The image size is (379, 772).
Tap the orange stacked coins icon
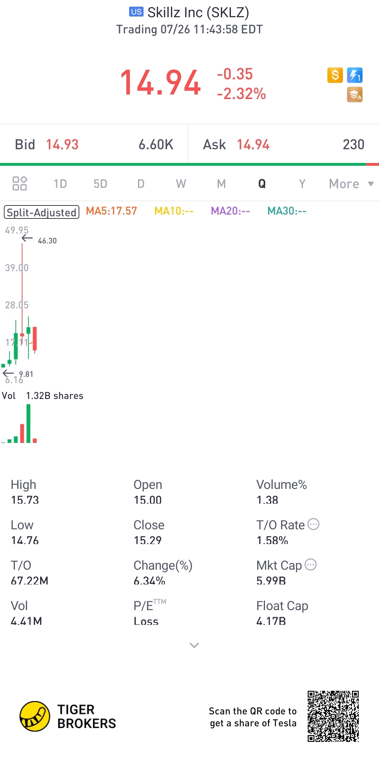(x=354, y=94)
